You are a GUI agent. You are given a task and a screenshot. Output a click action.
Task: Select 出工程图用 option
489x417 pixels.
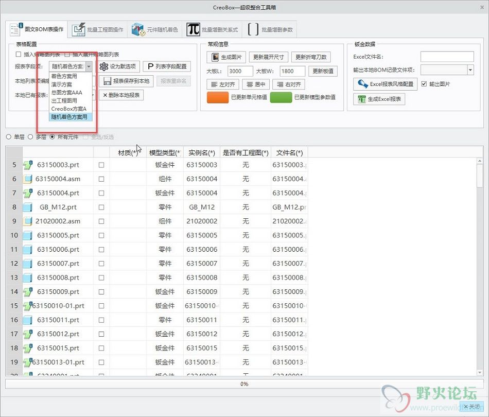(71, 100)
